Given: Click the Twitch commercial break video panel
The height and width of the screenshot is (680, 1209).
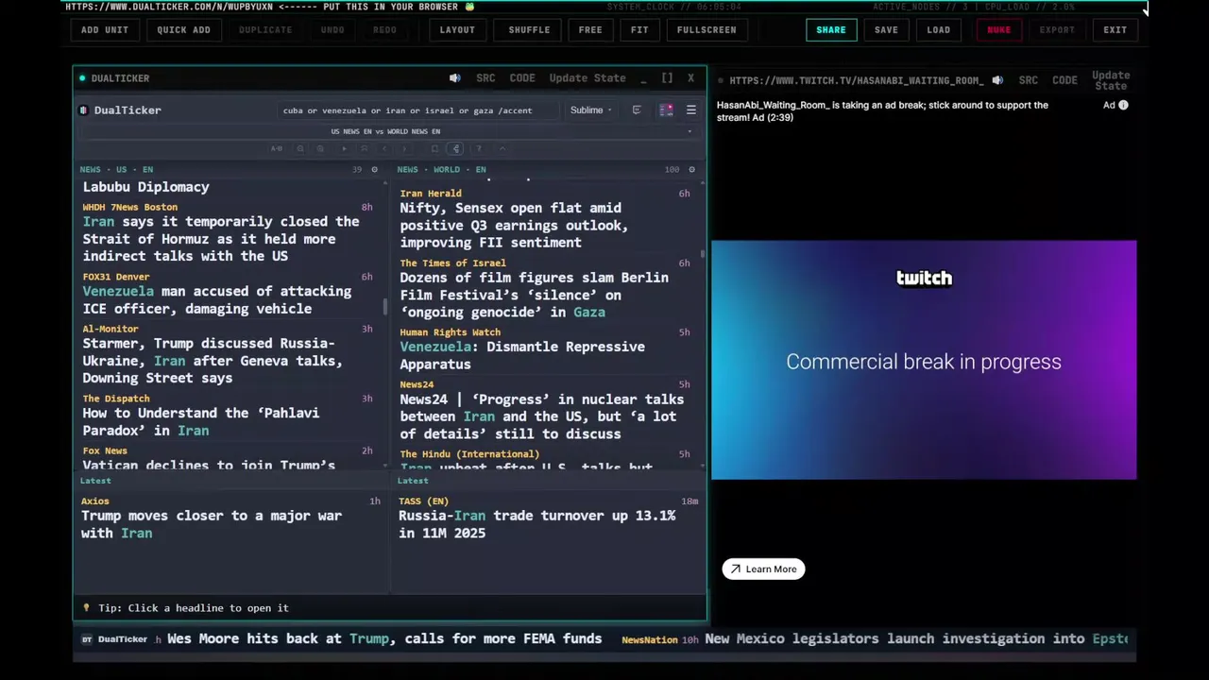Looking at the screenshot, I should 924,360.
